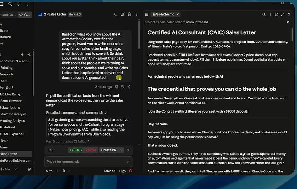Open the Taxes session

pyautogui.click(x=4, y=148)
